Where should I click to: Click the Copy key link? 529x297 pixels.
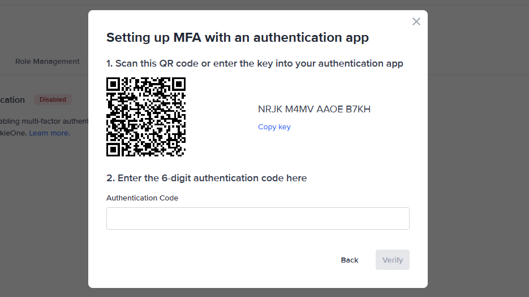coord(274,127)
